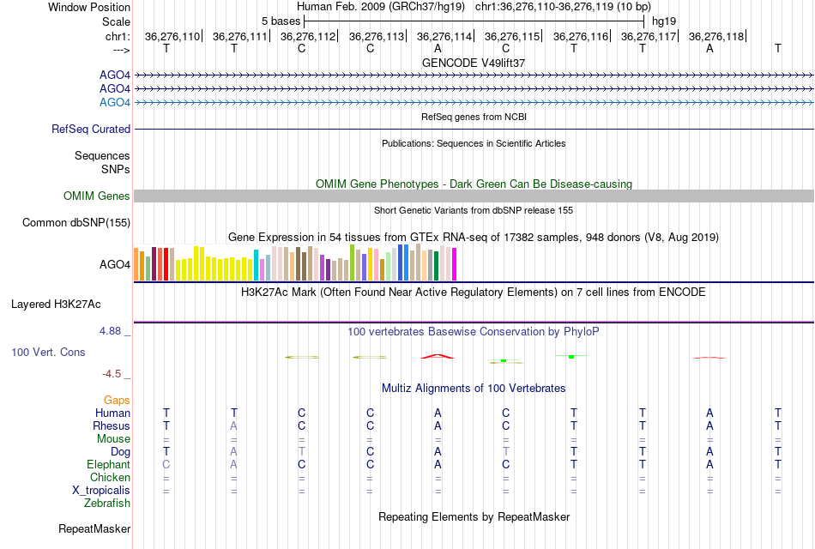Click the orange Gaps label
This screenshot has width=815, height=549.
point(117,400)
